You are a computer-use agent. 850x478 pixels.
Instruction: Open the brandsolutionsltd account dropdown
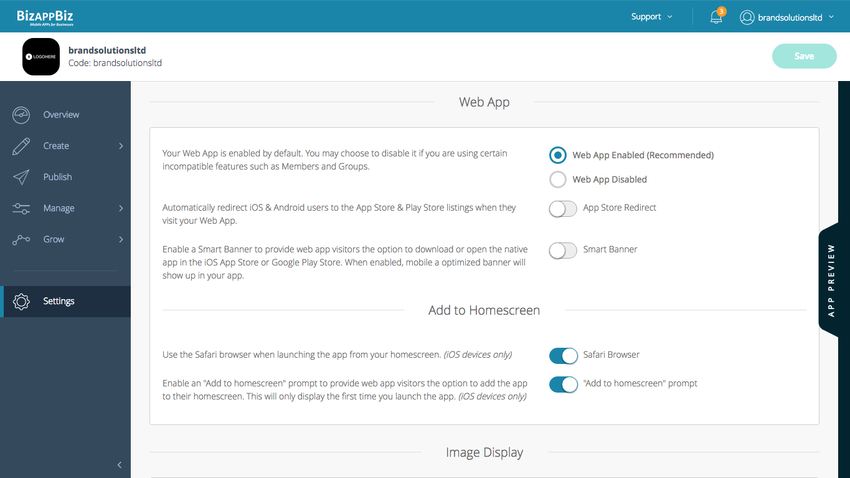pos(787,17)
